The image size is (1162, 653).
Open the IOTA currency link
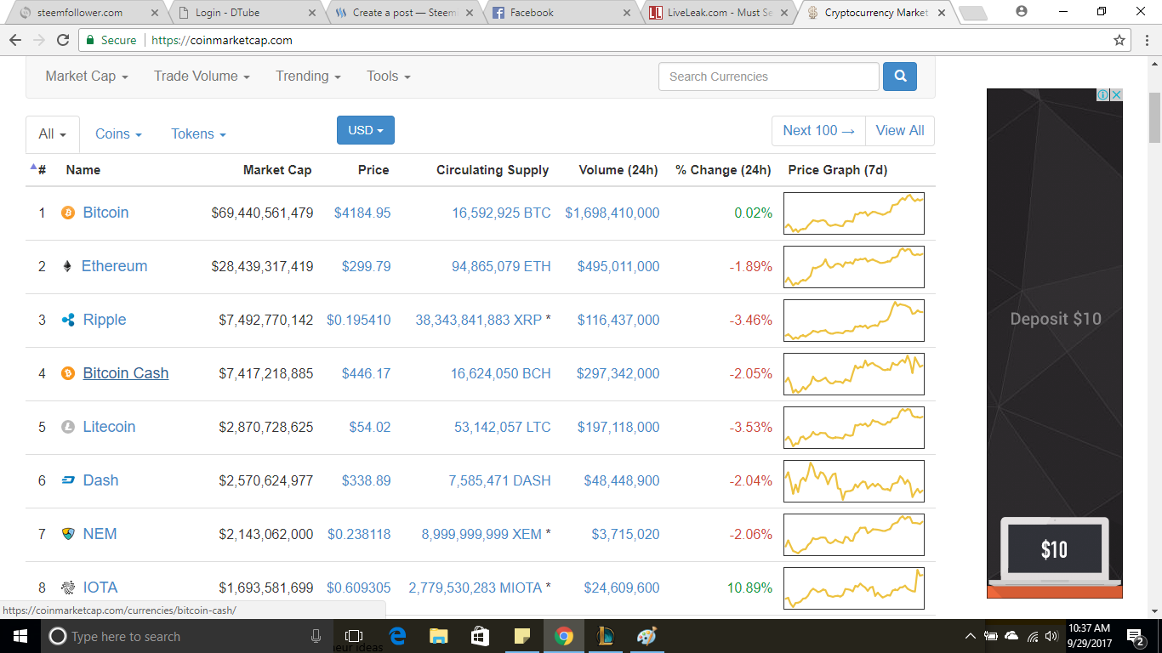tap(100, 588)
